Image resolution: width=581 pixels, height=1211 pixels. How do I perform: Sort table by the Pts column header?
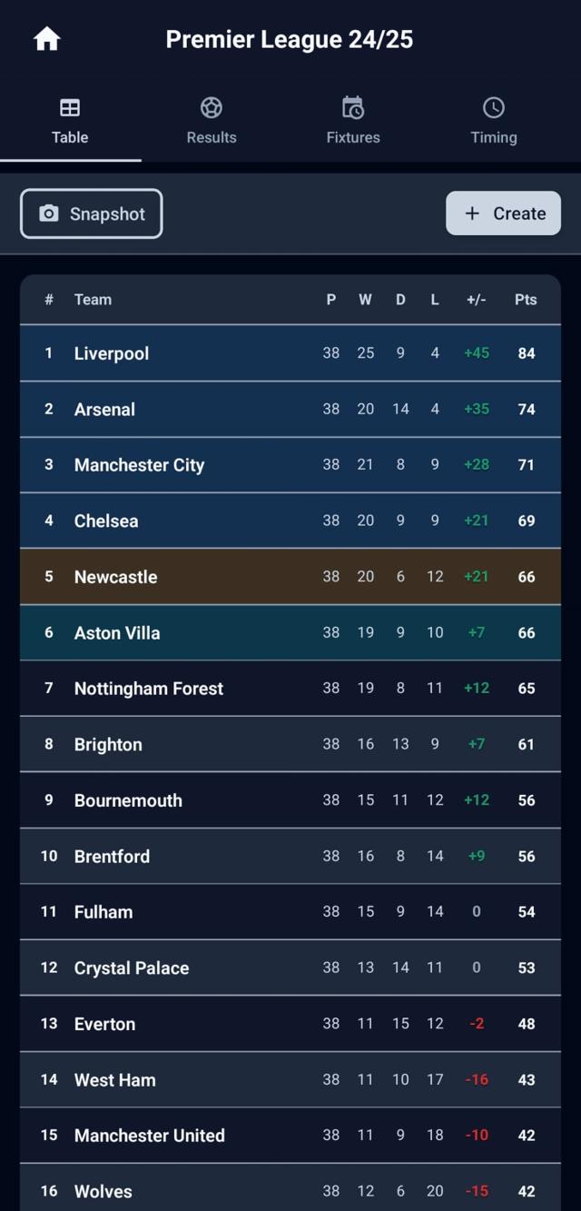tap(526, 299)
